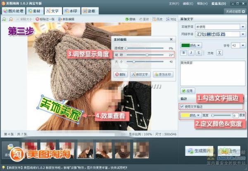Screen dimensions: 248x171
Task: Select the seventh, last thumbnail in filmstrip
Action: pos(141,150)
